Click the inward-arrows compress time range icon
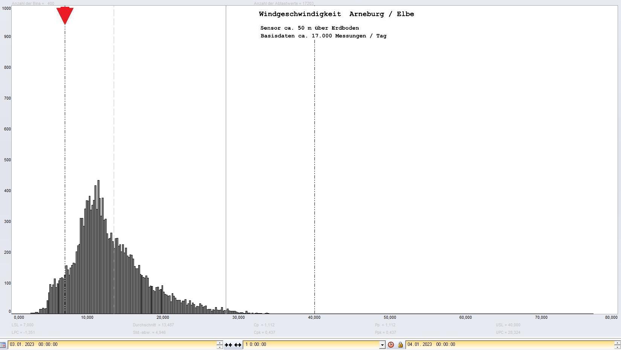The width and height of the screenshot is (621, 350). point(228,345)
